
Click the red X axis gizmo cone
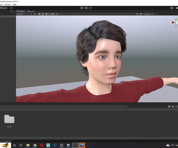[x=173, y=22]
